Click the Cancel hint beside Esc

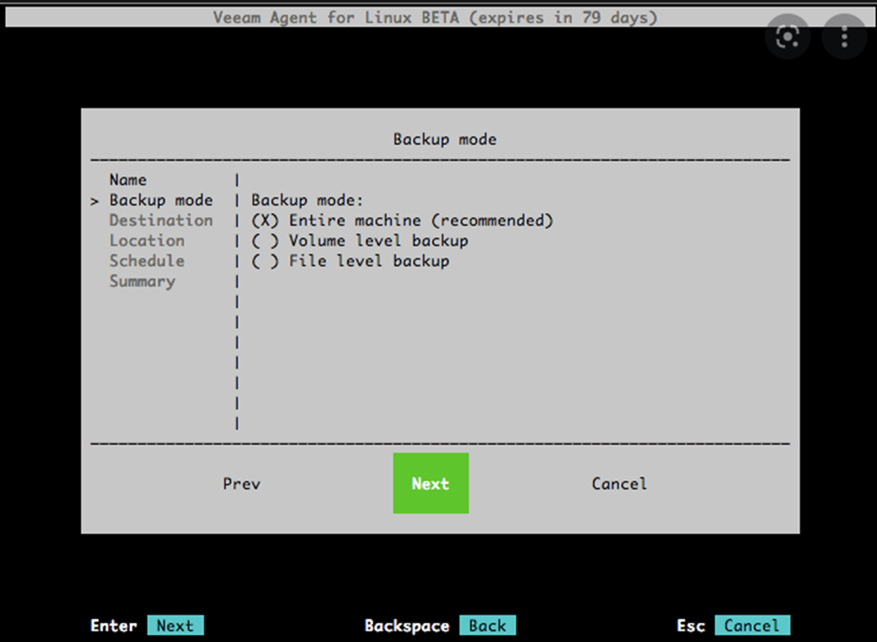pos(752,625)
